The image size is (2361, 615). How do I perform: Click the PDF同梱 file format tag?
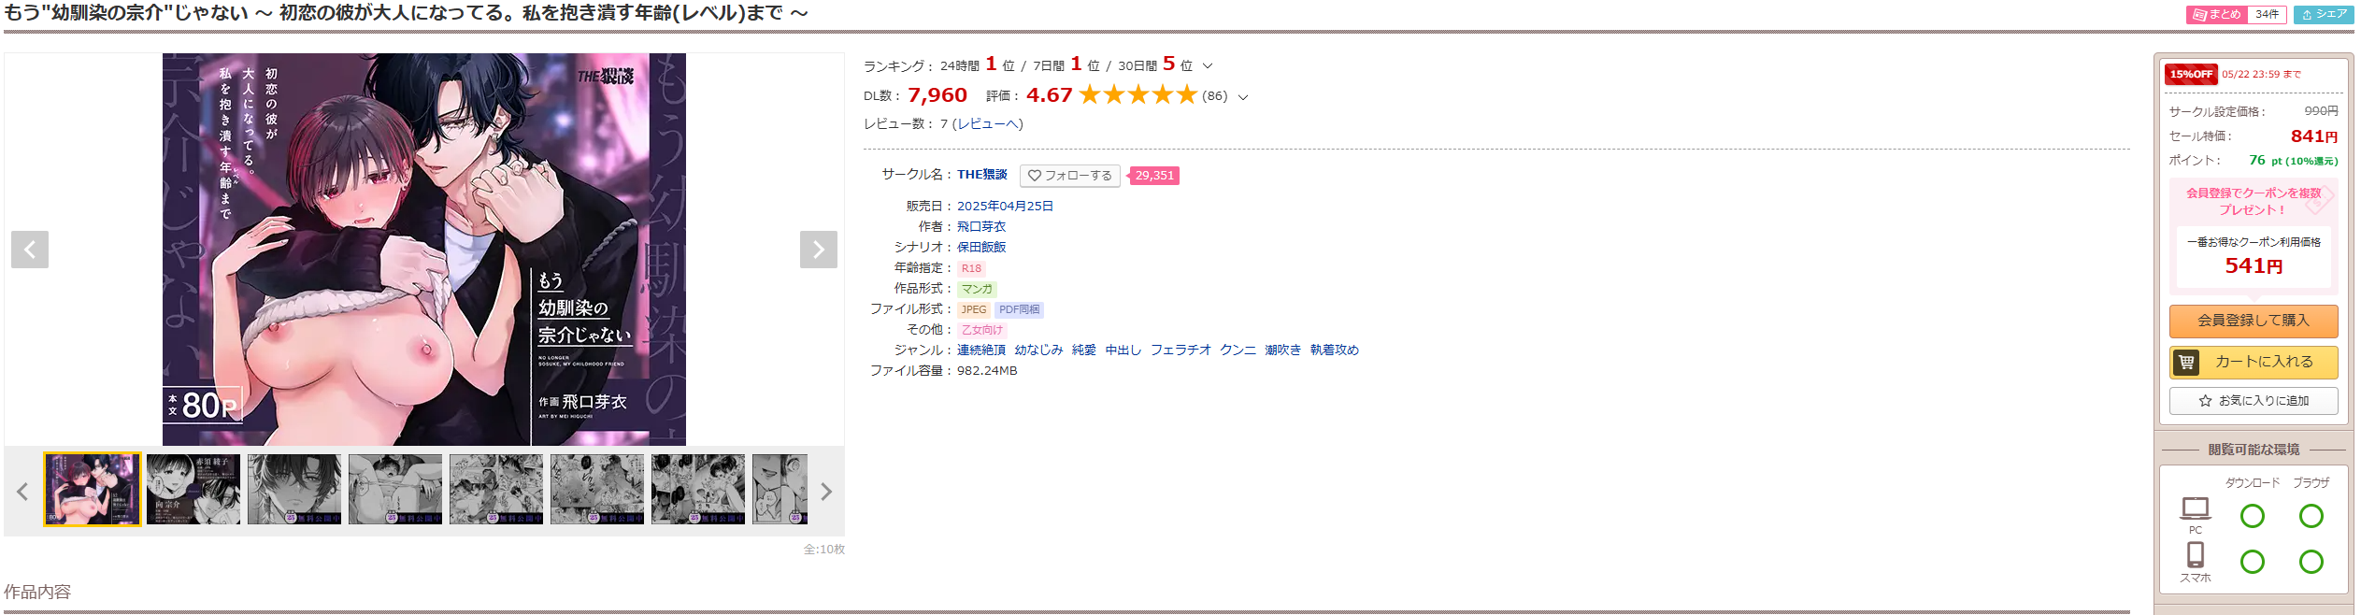1019,309
